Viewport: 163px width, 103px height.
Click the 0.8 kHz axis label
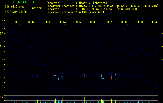coord(2,72)
